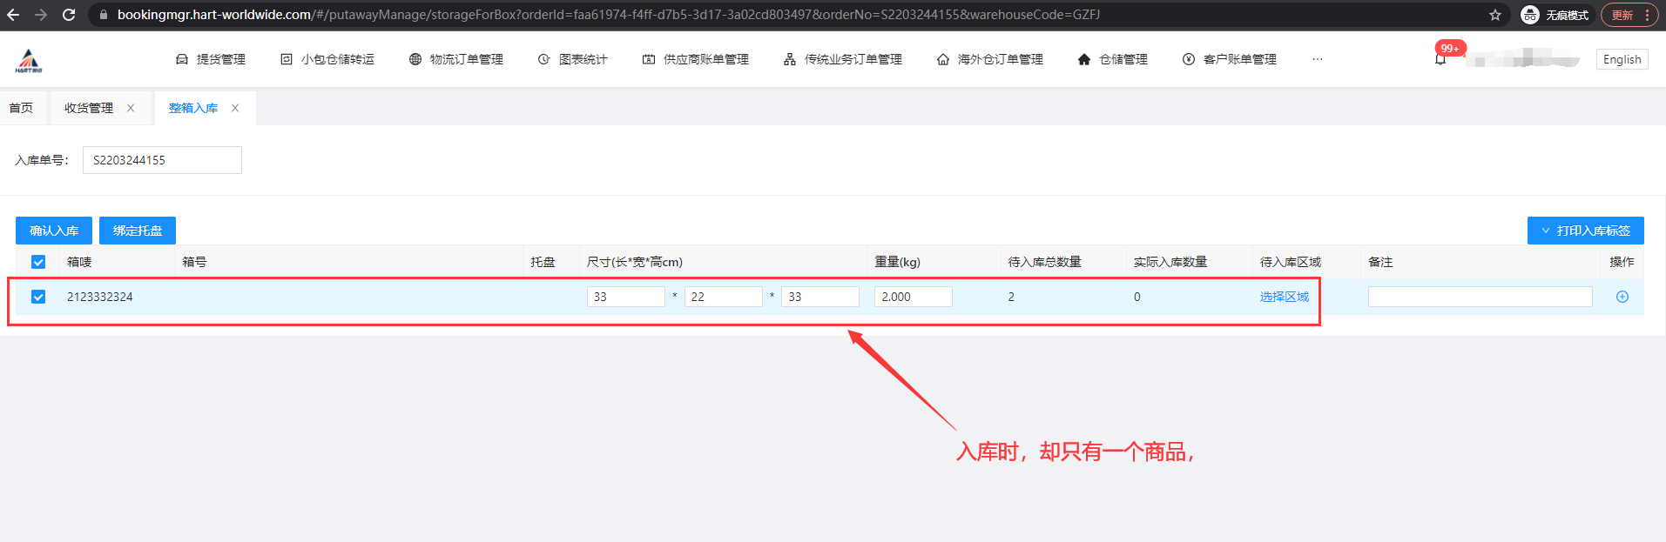
Task: Switch language to English
Action: pos(1622,59)
